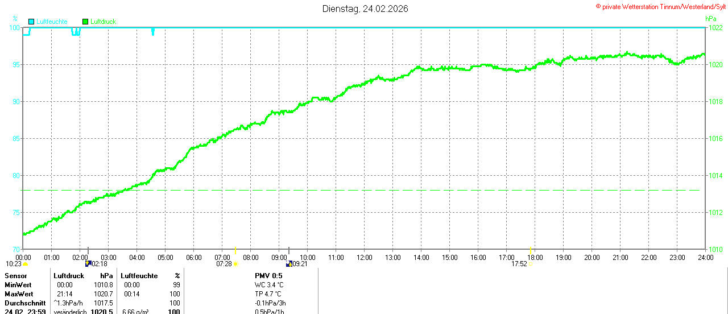Viewport: 728px width, 314px height.
Task: Click the 00:14 max humidity time
Action: pos(132,294)
